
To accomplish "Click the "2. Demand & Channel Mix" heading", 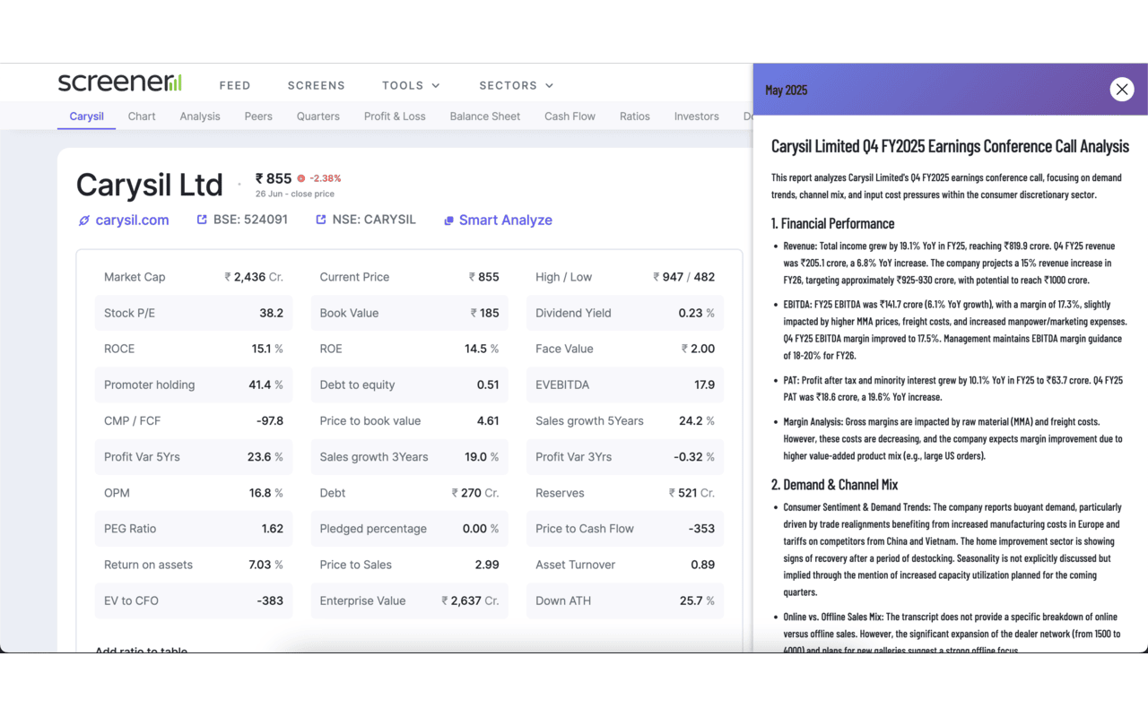I will 835,485.
